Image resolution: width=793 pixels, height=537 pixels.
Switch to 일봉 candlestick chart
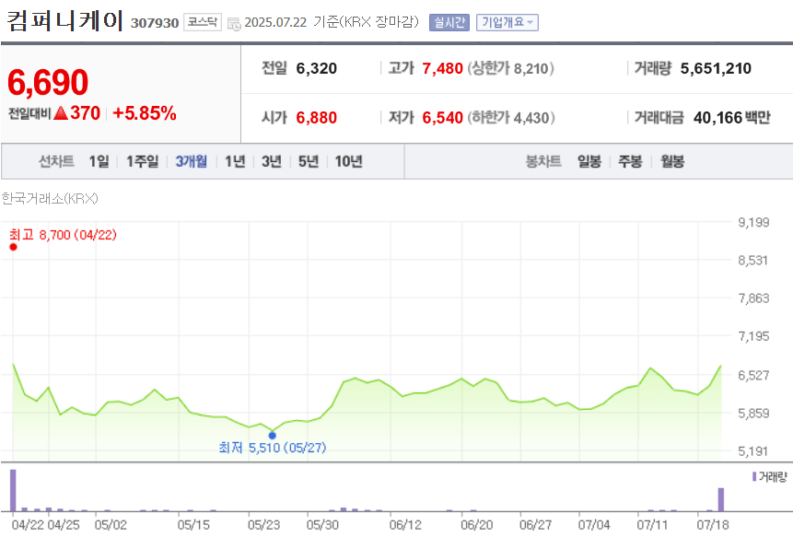[x=589, y=161]
